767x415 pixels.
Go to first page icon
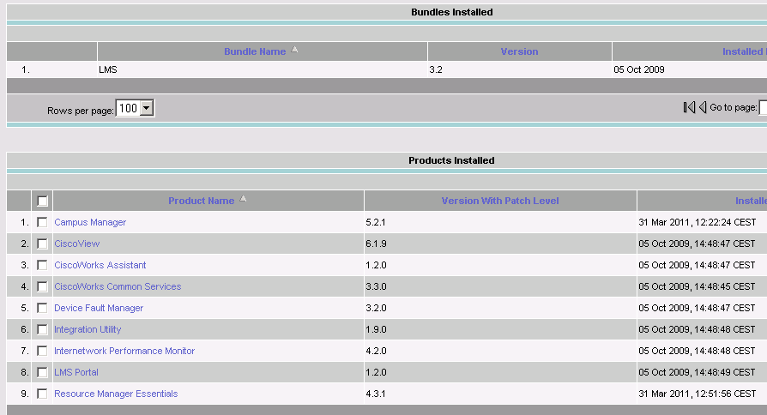pos(689,107)
